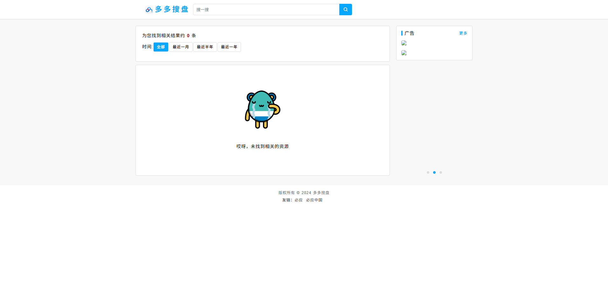Click the first broken ad image icon
The height and width of the screenshot is (303, 608).
pyautogui.click(x=404, y=43)
